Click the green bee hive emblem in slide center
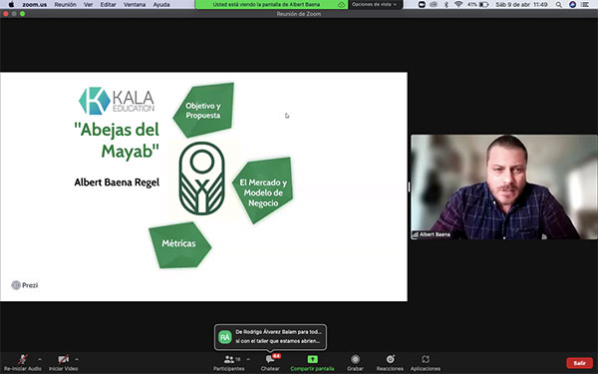The width and height of the screenshot is (598, 374). pyautogui.click(x=201, y=179)
